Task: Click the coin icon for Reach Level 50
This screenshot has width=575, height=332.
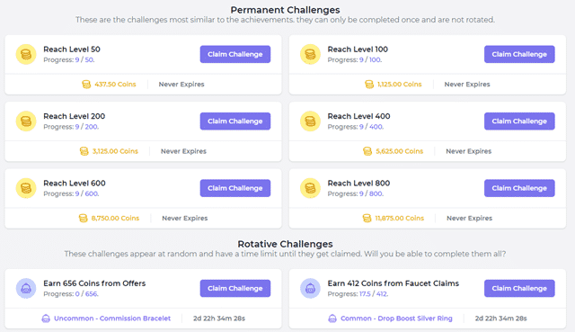Action: coord(26,54)
